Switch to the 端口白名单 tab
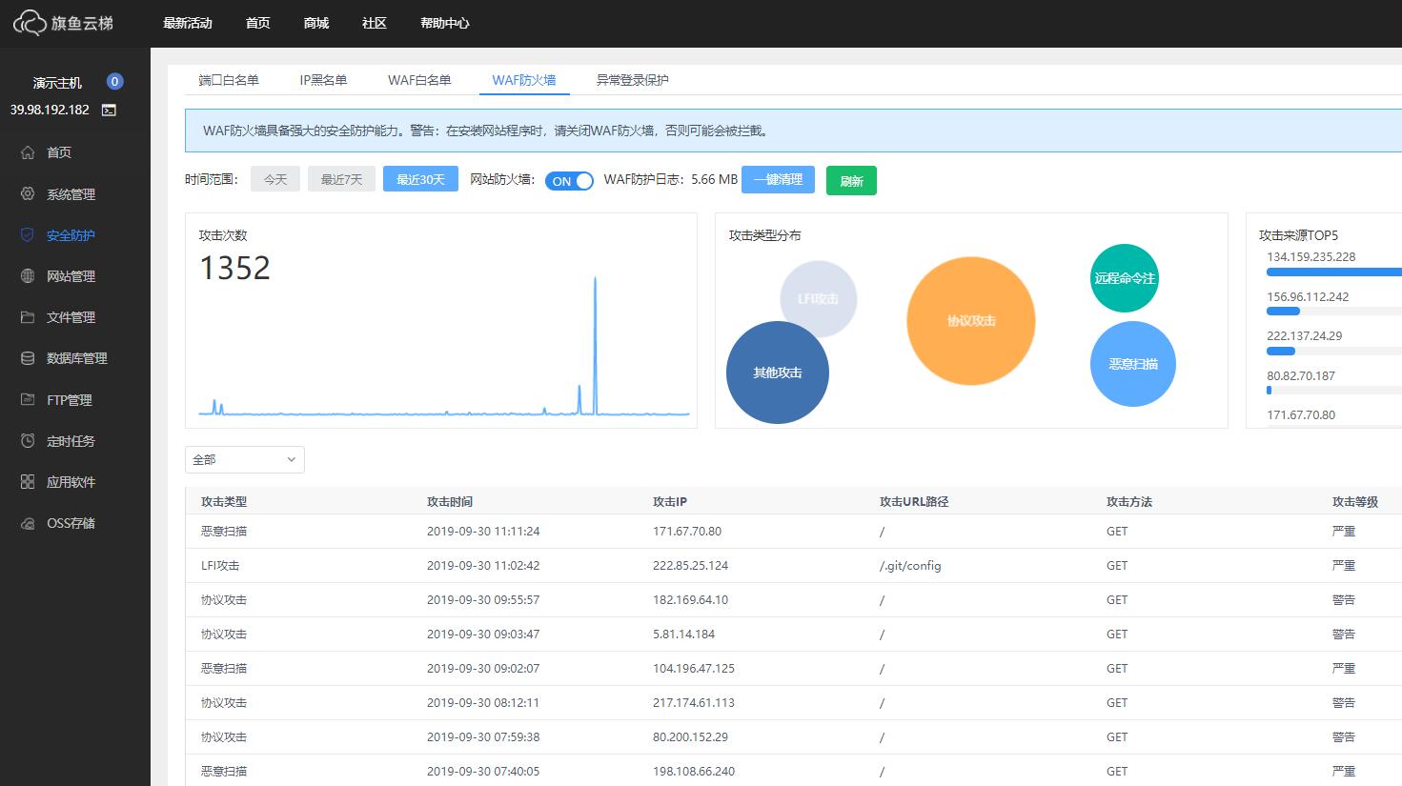 229,80
